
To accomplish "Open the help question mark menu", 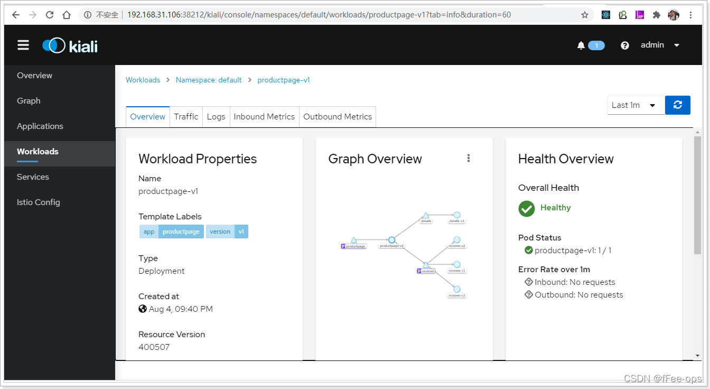I will click(625, 45).
